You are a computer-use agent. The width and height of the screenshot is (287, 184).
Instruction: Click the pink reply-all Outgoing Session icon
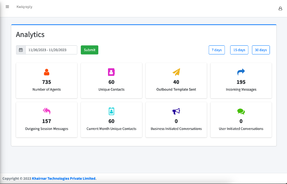tap(47, 111)
